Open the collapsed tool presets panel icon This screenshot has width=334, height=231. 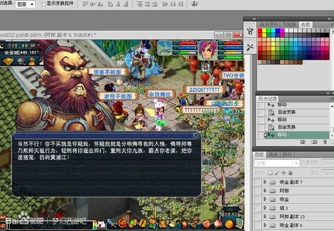[x=250, y=47]
